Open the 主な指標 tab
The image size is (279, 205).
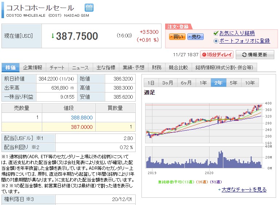pyautogui.click(x=106, y=67)
